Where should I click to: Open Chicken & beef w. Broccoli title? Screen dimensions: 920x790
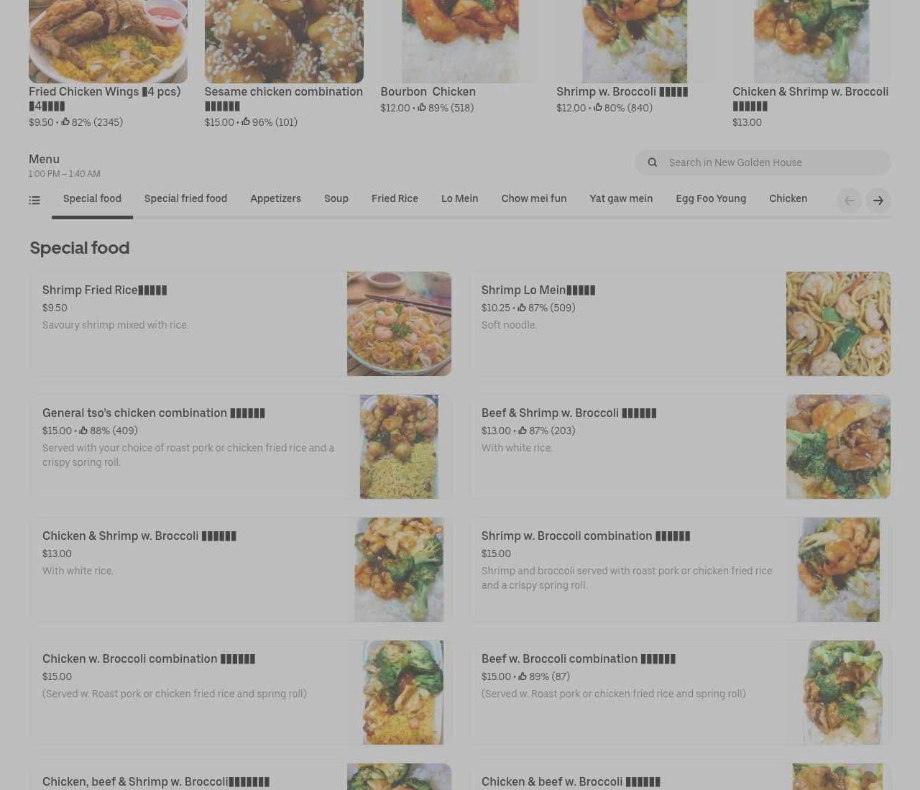[x=571, y=782]
